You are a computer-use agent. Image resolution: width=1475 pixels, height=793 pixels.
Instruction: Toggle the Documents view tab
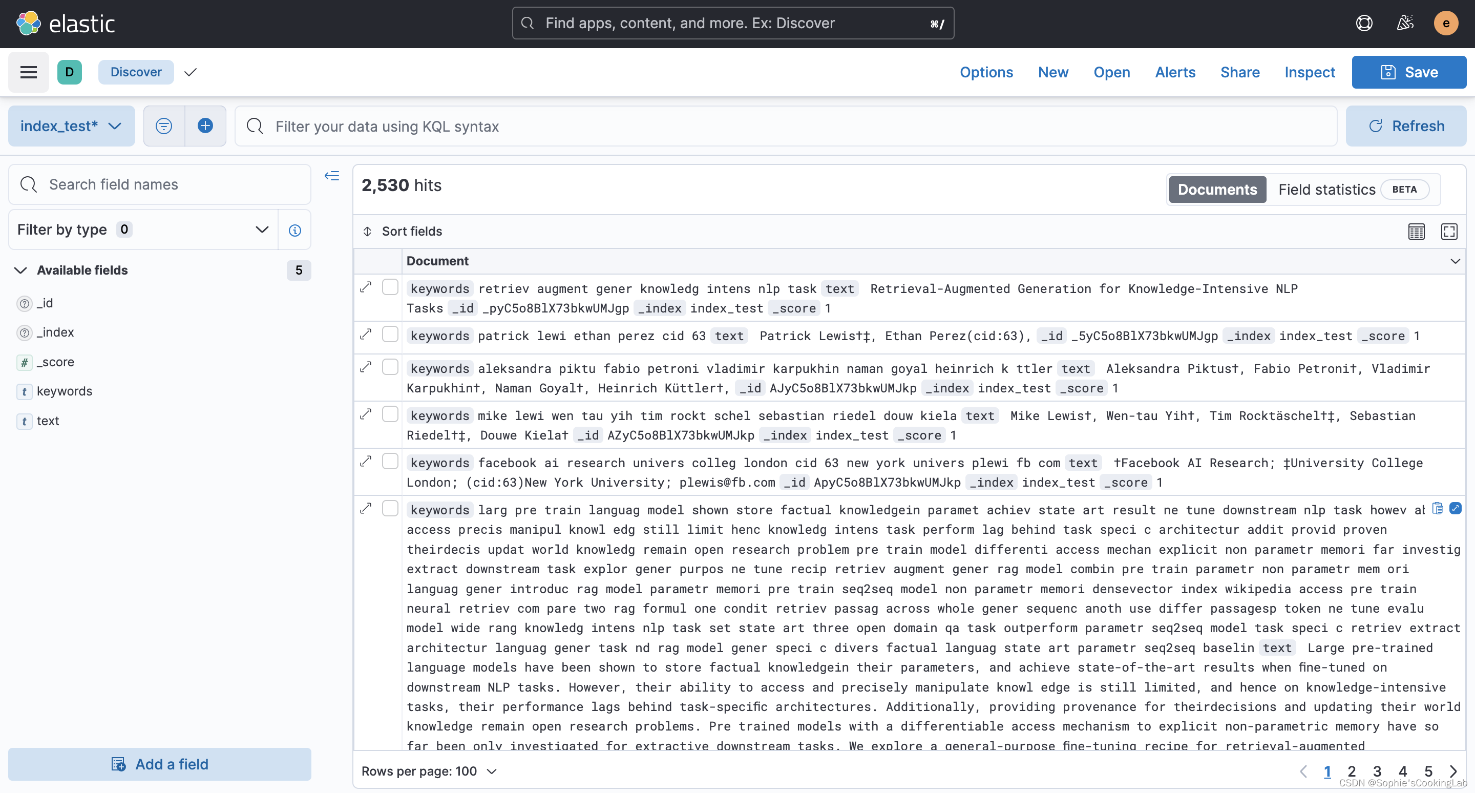pos(1217,189)
